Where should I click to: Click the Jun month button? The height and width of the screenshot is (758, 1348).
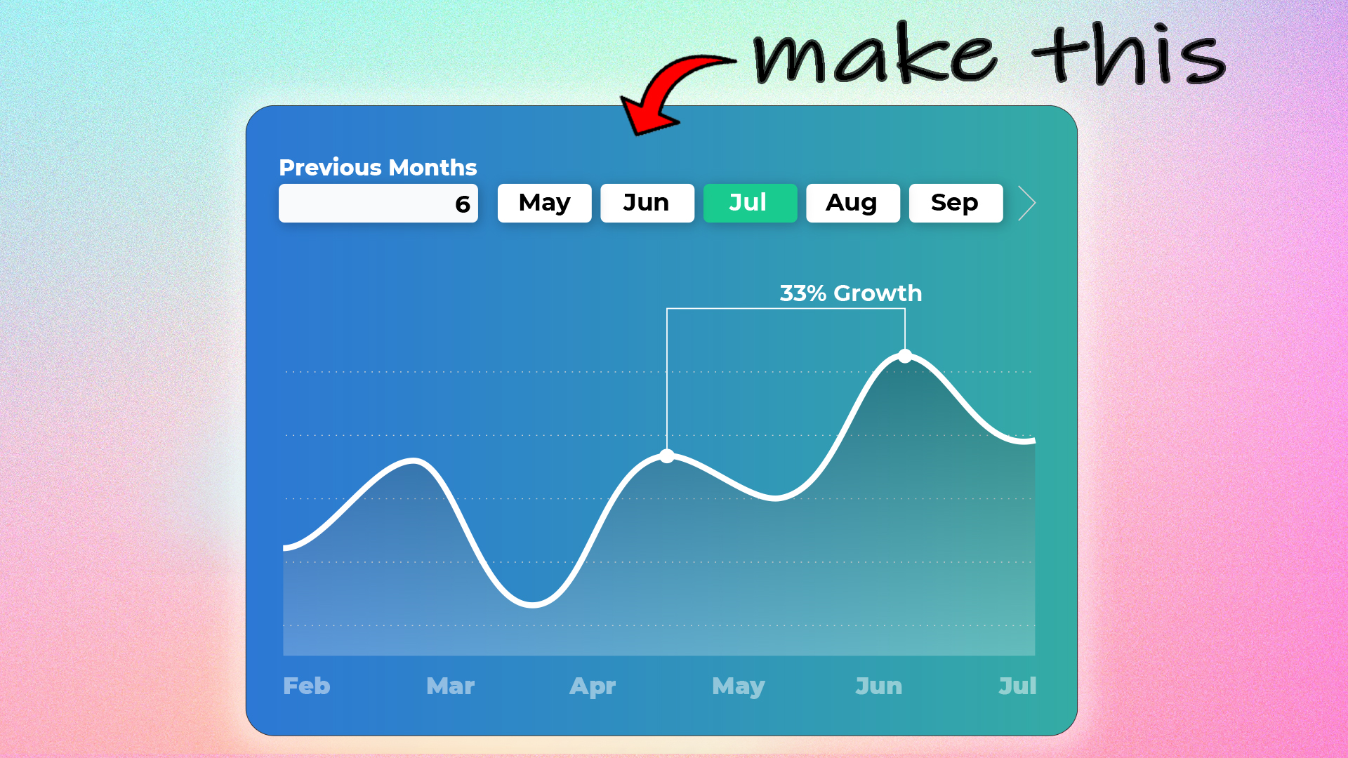tap(647, 203)
